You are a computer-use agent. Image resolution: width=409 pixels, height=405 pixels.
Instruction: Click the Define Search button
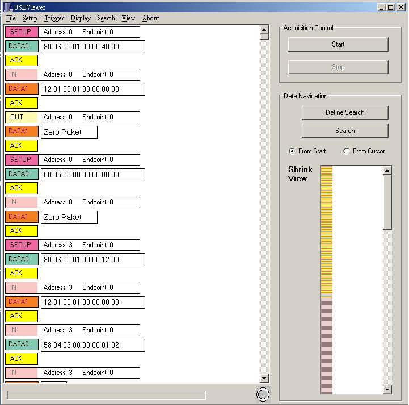tap(345, 112)
